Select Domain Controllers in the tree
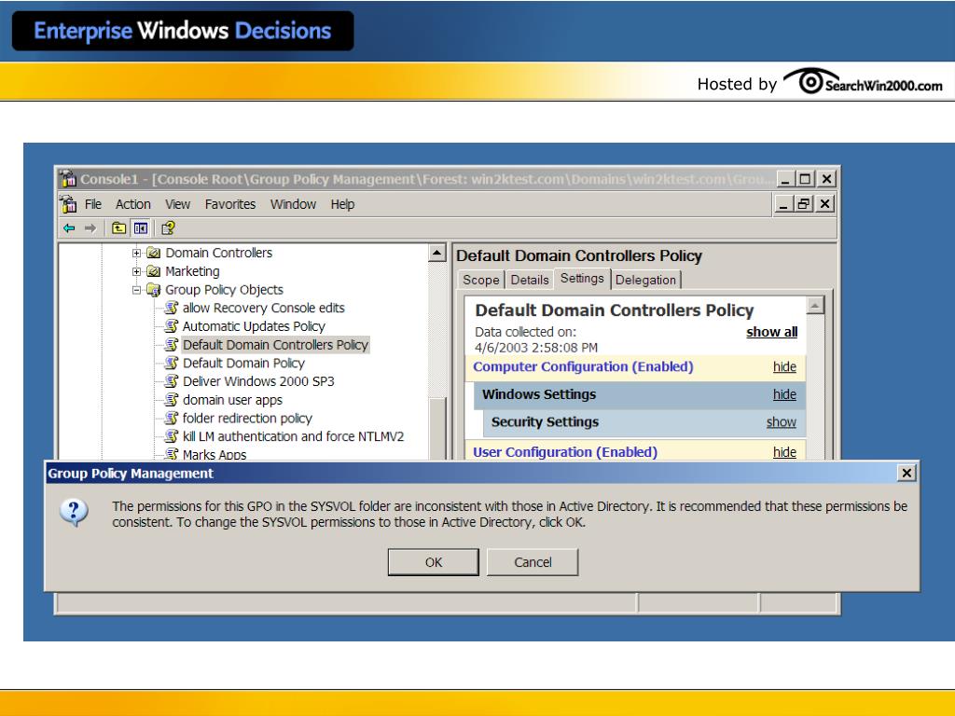Viewport: 955px width, 716px height. [x=218, y=253]
